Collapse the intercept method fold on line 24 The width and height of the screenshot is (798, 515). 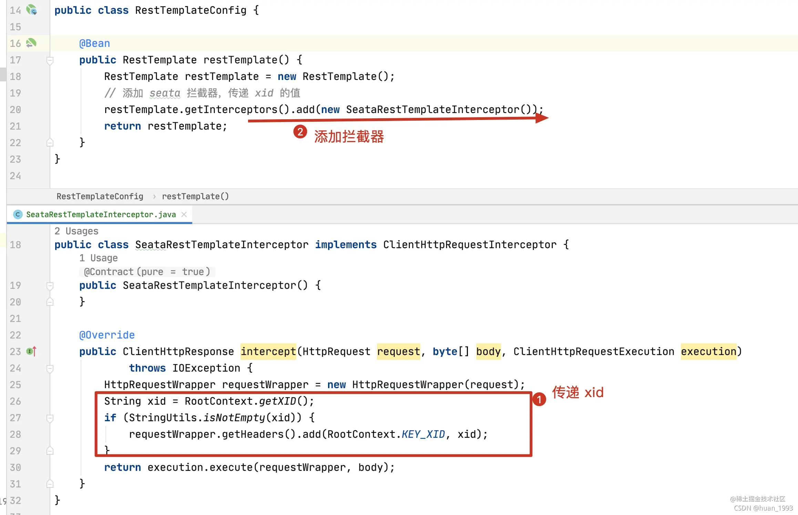point(50,368)
